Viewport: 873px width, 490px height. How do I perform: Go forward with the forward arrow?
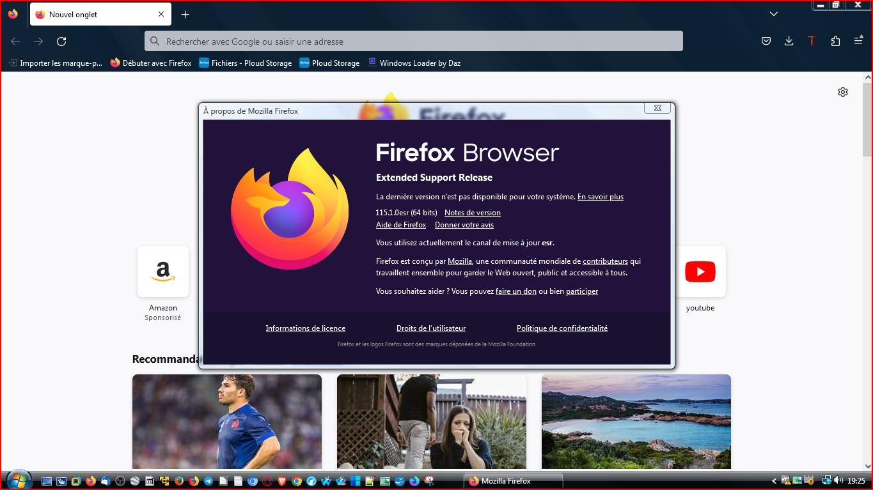pyautogui.click(x=38, y=41)
